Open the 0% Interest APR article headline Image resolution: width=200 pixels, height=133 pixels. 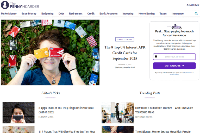pyautogui.click(x=125, y=53)
